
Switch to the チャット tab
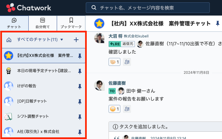14,23
